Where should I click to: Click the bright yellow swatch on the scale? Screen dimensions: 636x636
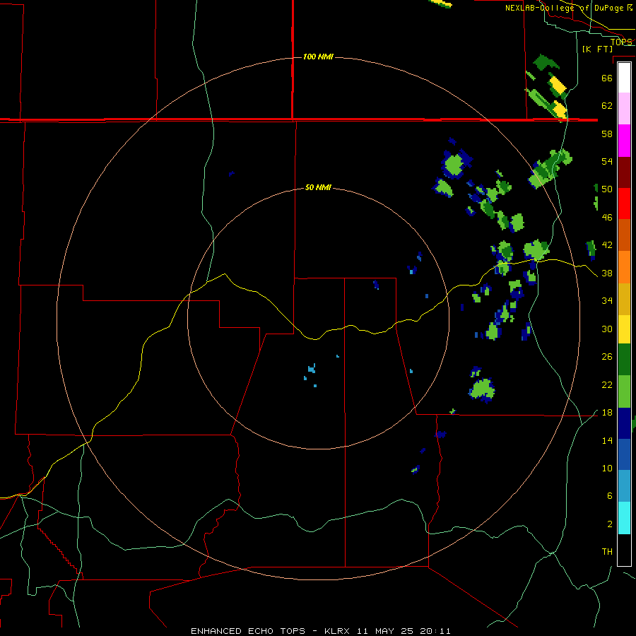click(x=624, y=329)
